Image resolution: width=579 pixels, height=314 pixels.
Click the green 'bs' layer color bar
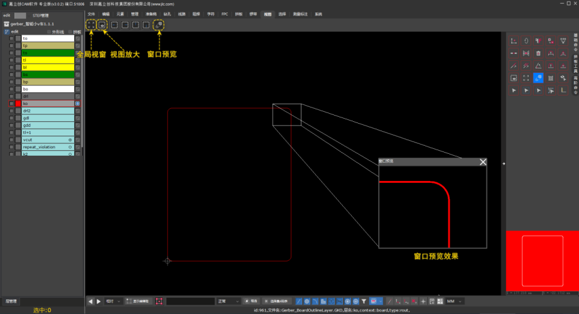[x=48, y=75]
